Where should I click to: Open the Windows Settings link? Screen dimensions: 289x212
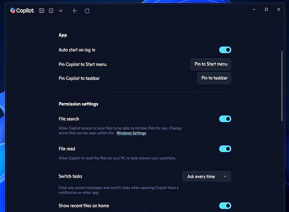131,133
